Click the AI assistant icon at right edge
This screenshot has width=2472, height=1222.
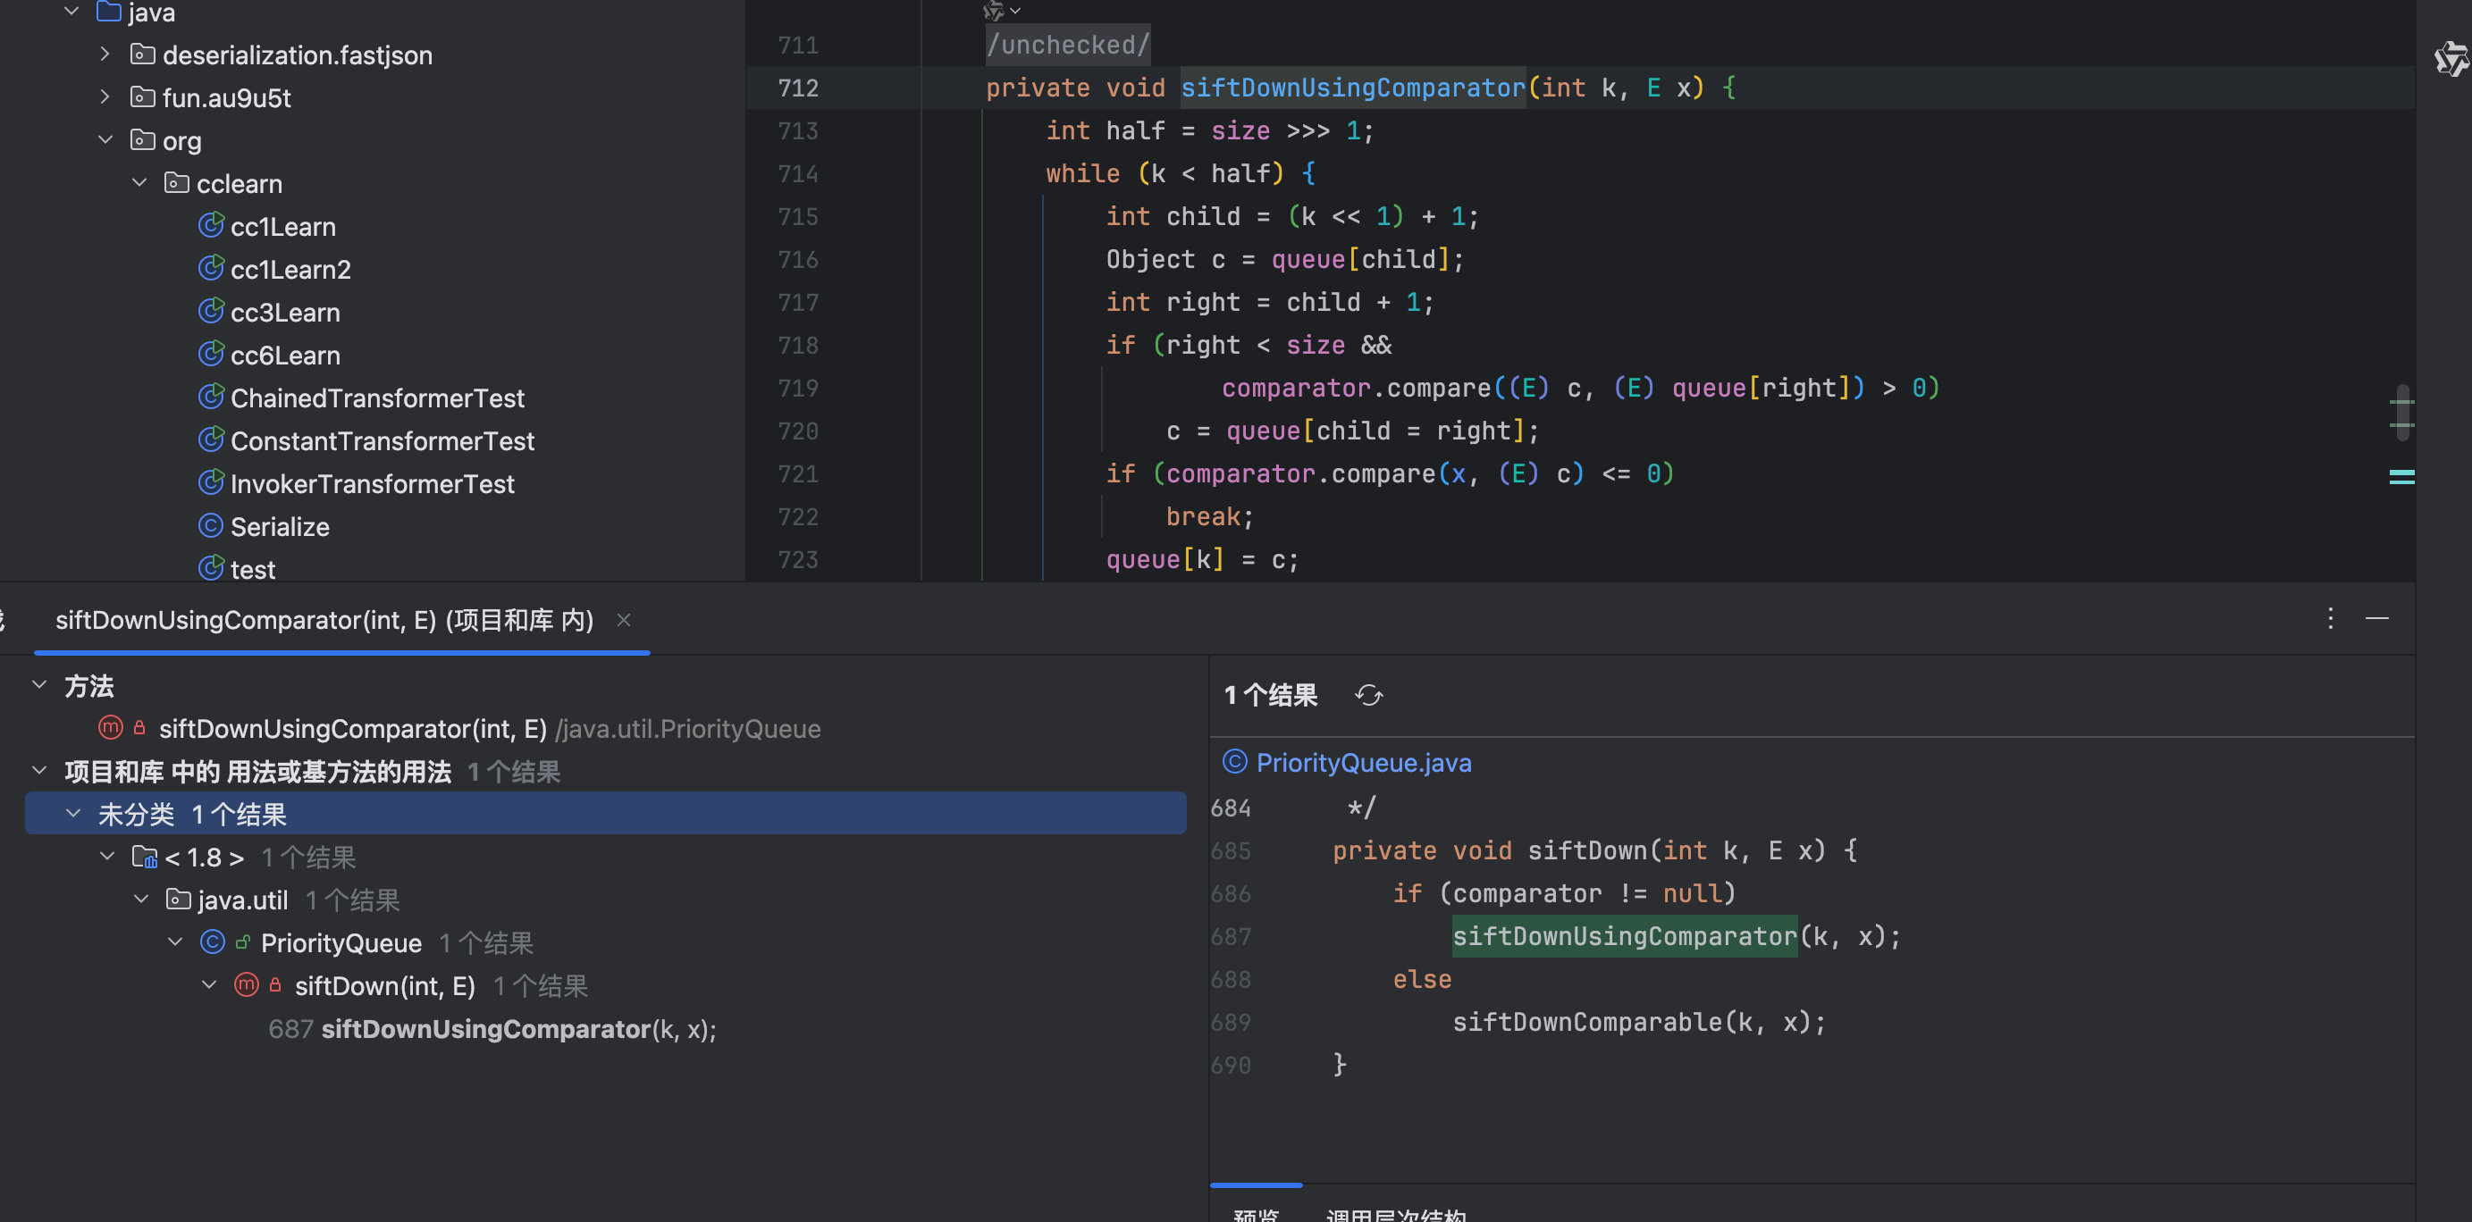click(2450, 60)
